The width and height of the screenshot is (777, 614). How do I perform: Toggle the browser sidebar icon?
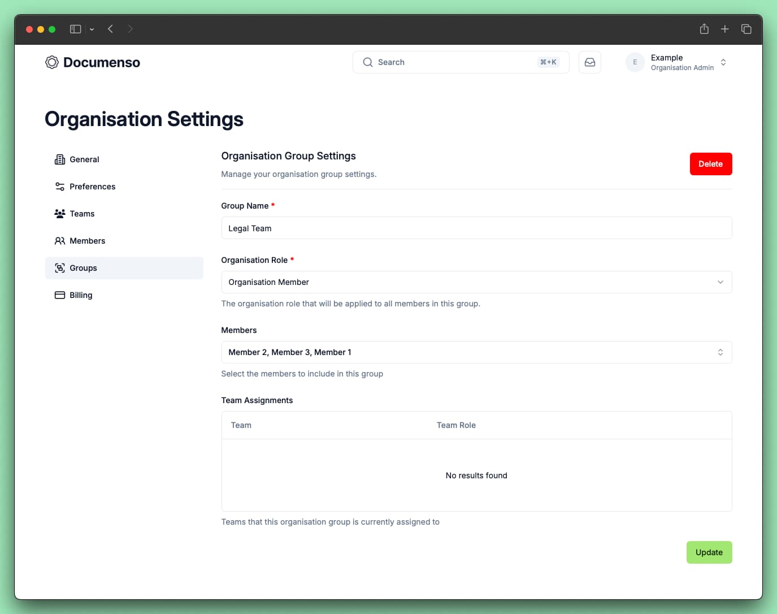(x=75, y=29)
